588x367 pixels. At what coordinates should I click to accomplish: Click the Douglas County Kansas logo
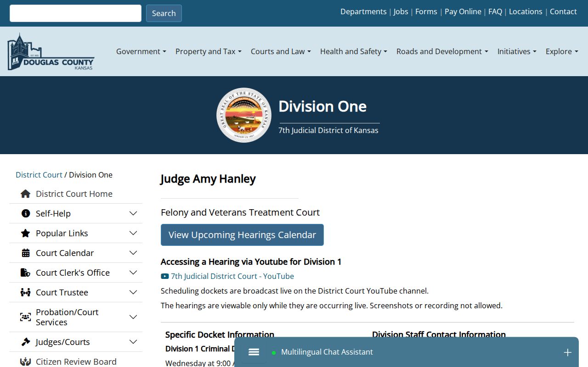[51, 51]
